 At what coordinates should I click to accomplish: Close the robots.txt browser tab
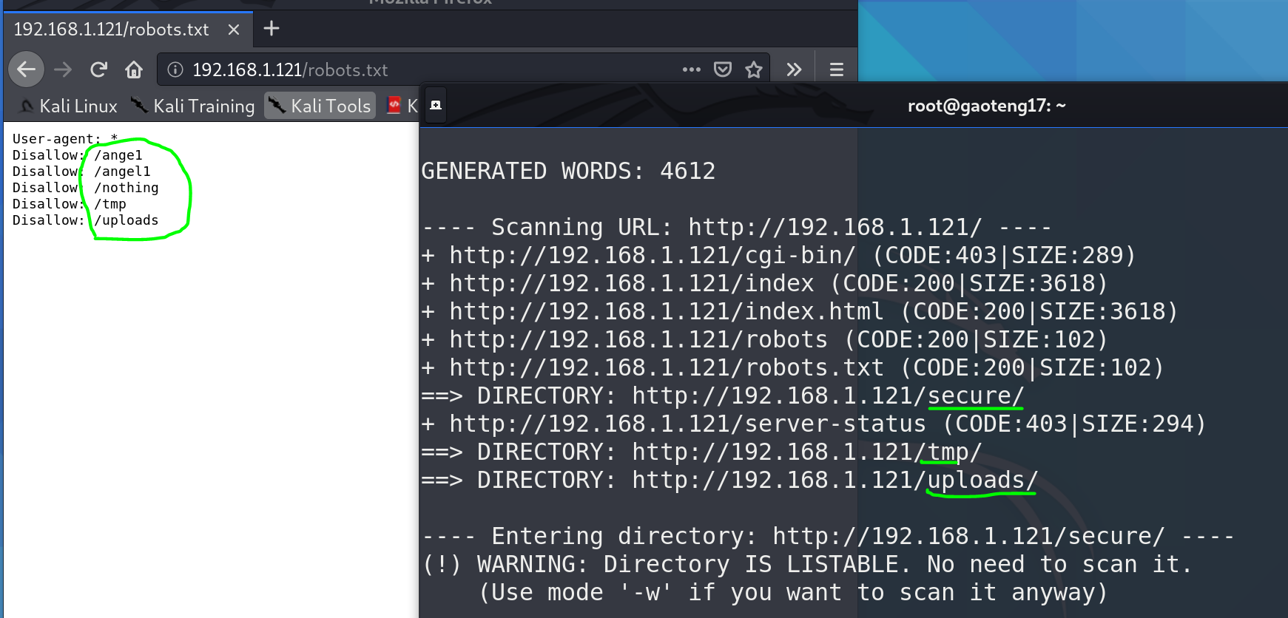[x=234, y=30]
